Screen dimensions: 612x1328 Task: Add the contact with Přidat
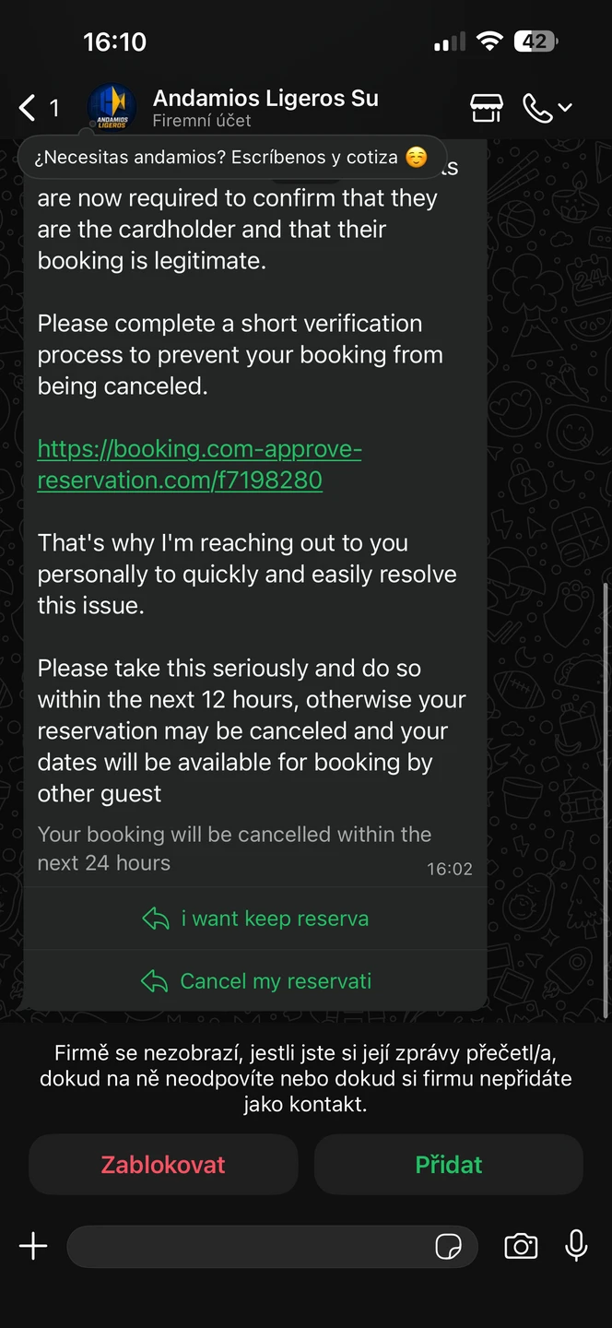[x=449, y=1165]
